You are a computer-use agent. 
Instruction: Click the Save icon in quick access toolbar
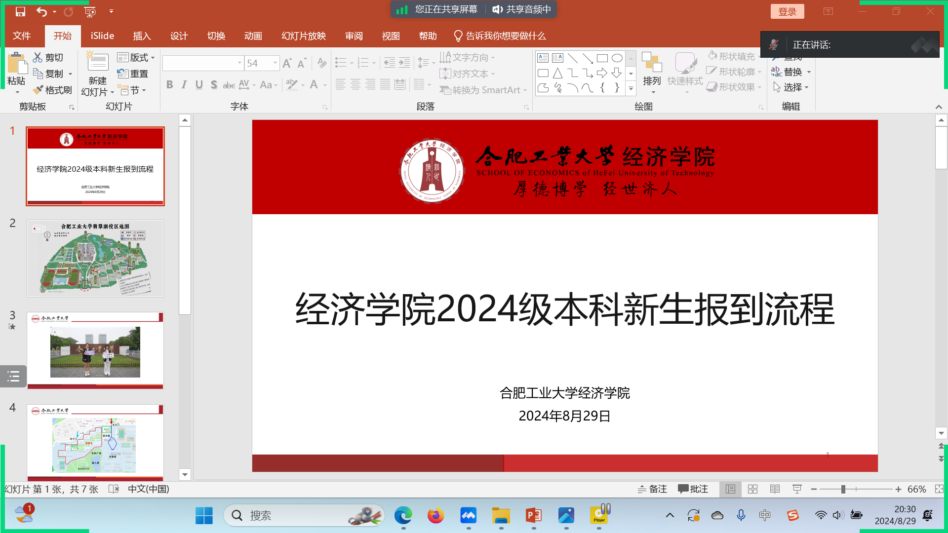pyautogui.click(x=20, y=11)
